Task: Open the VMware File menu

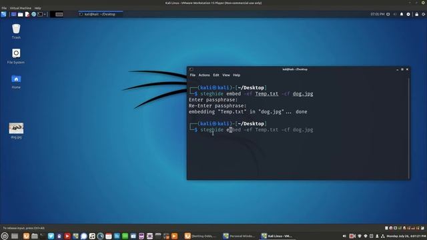Action: 4,8
